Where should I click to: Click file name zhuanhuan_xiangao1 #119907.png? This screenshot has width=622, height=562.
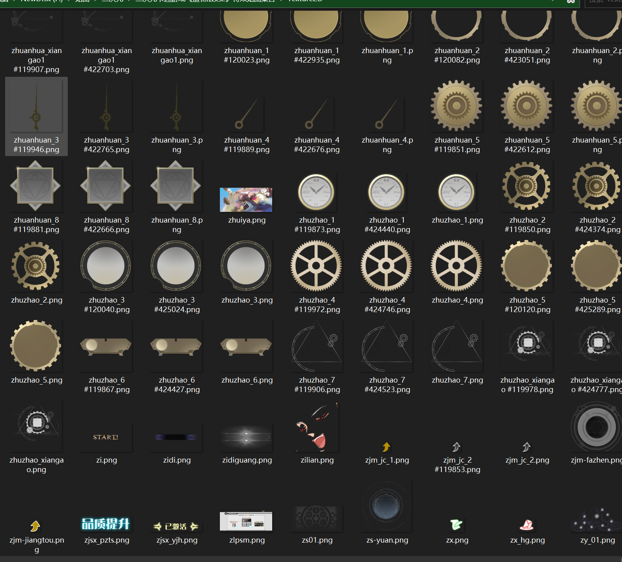[36, 60]
